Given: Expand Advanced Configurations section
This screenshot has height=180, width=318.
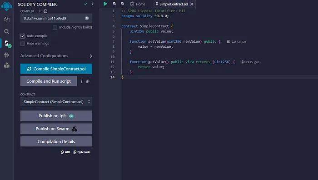Looking at the screenshot, I should [x=56, y=56].
